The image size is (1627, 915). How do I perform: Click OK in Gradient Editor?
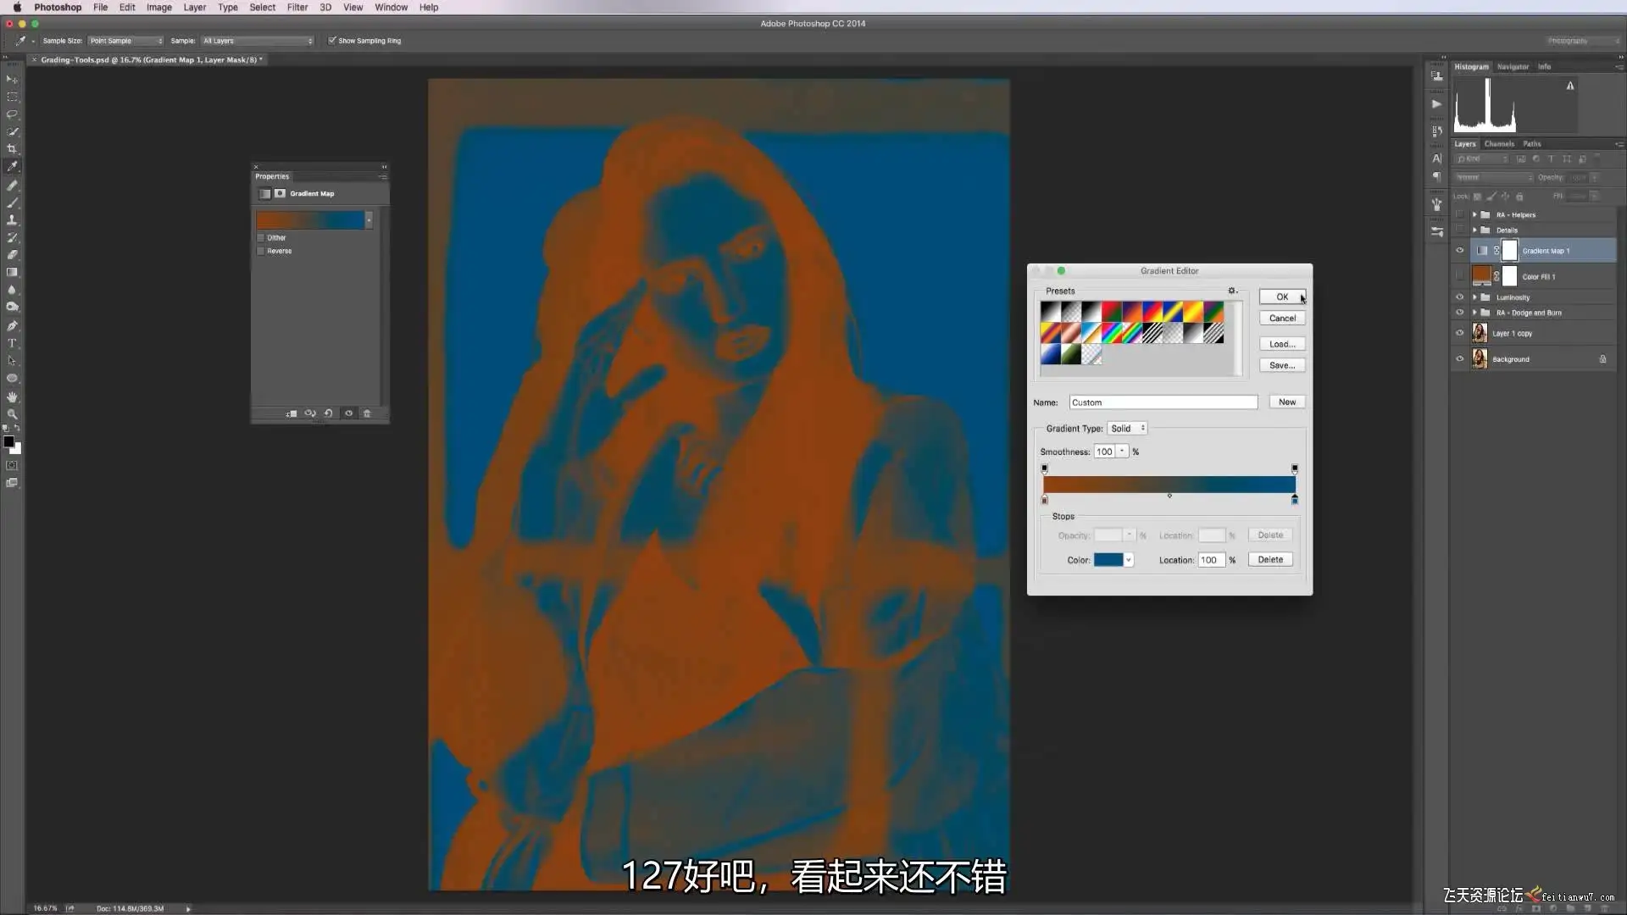1281,297
